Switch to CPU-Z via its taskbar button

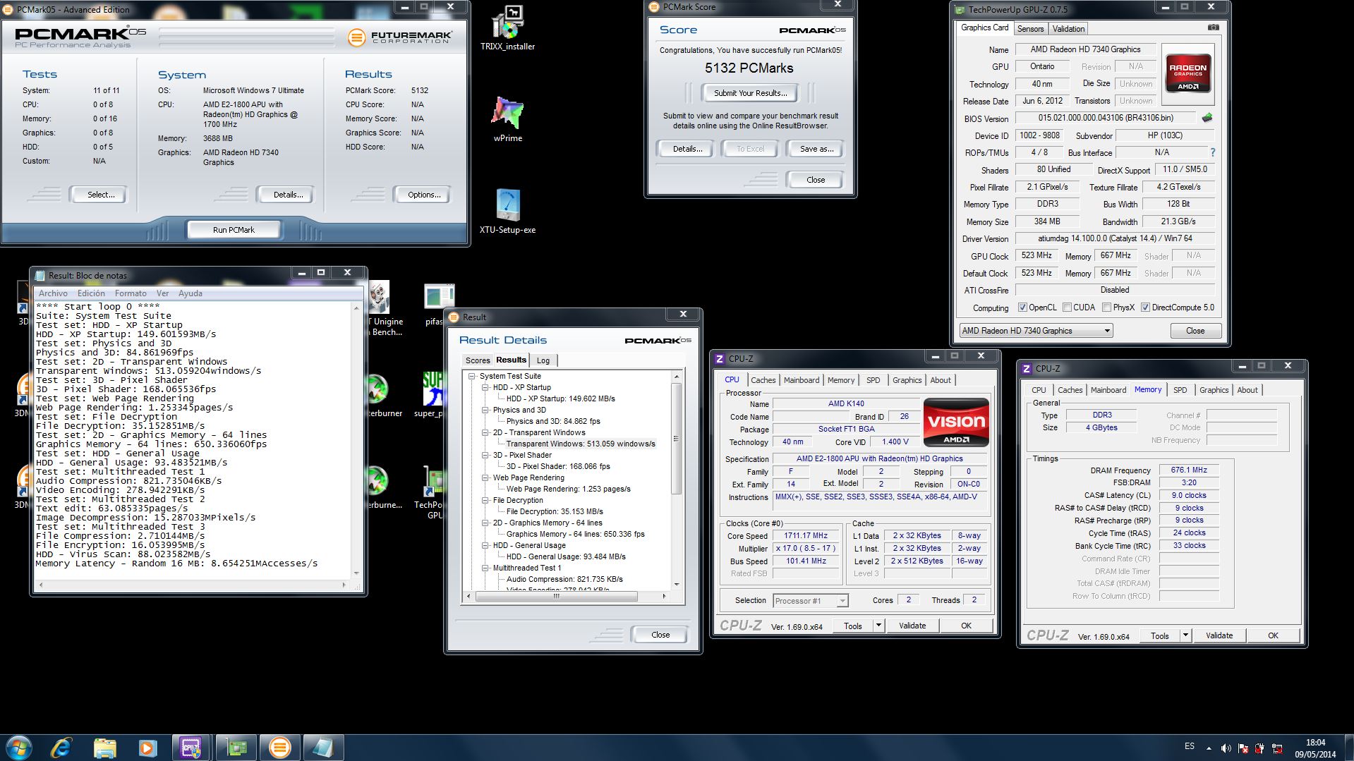pos(191,747)
